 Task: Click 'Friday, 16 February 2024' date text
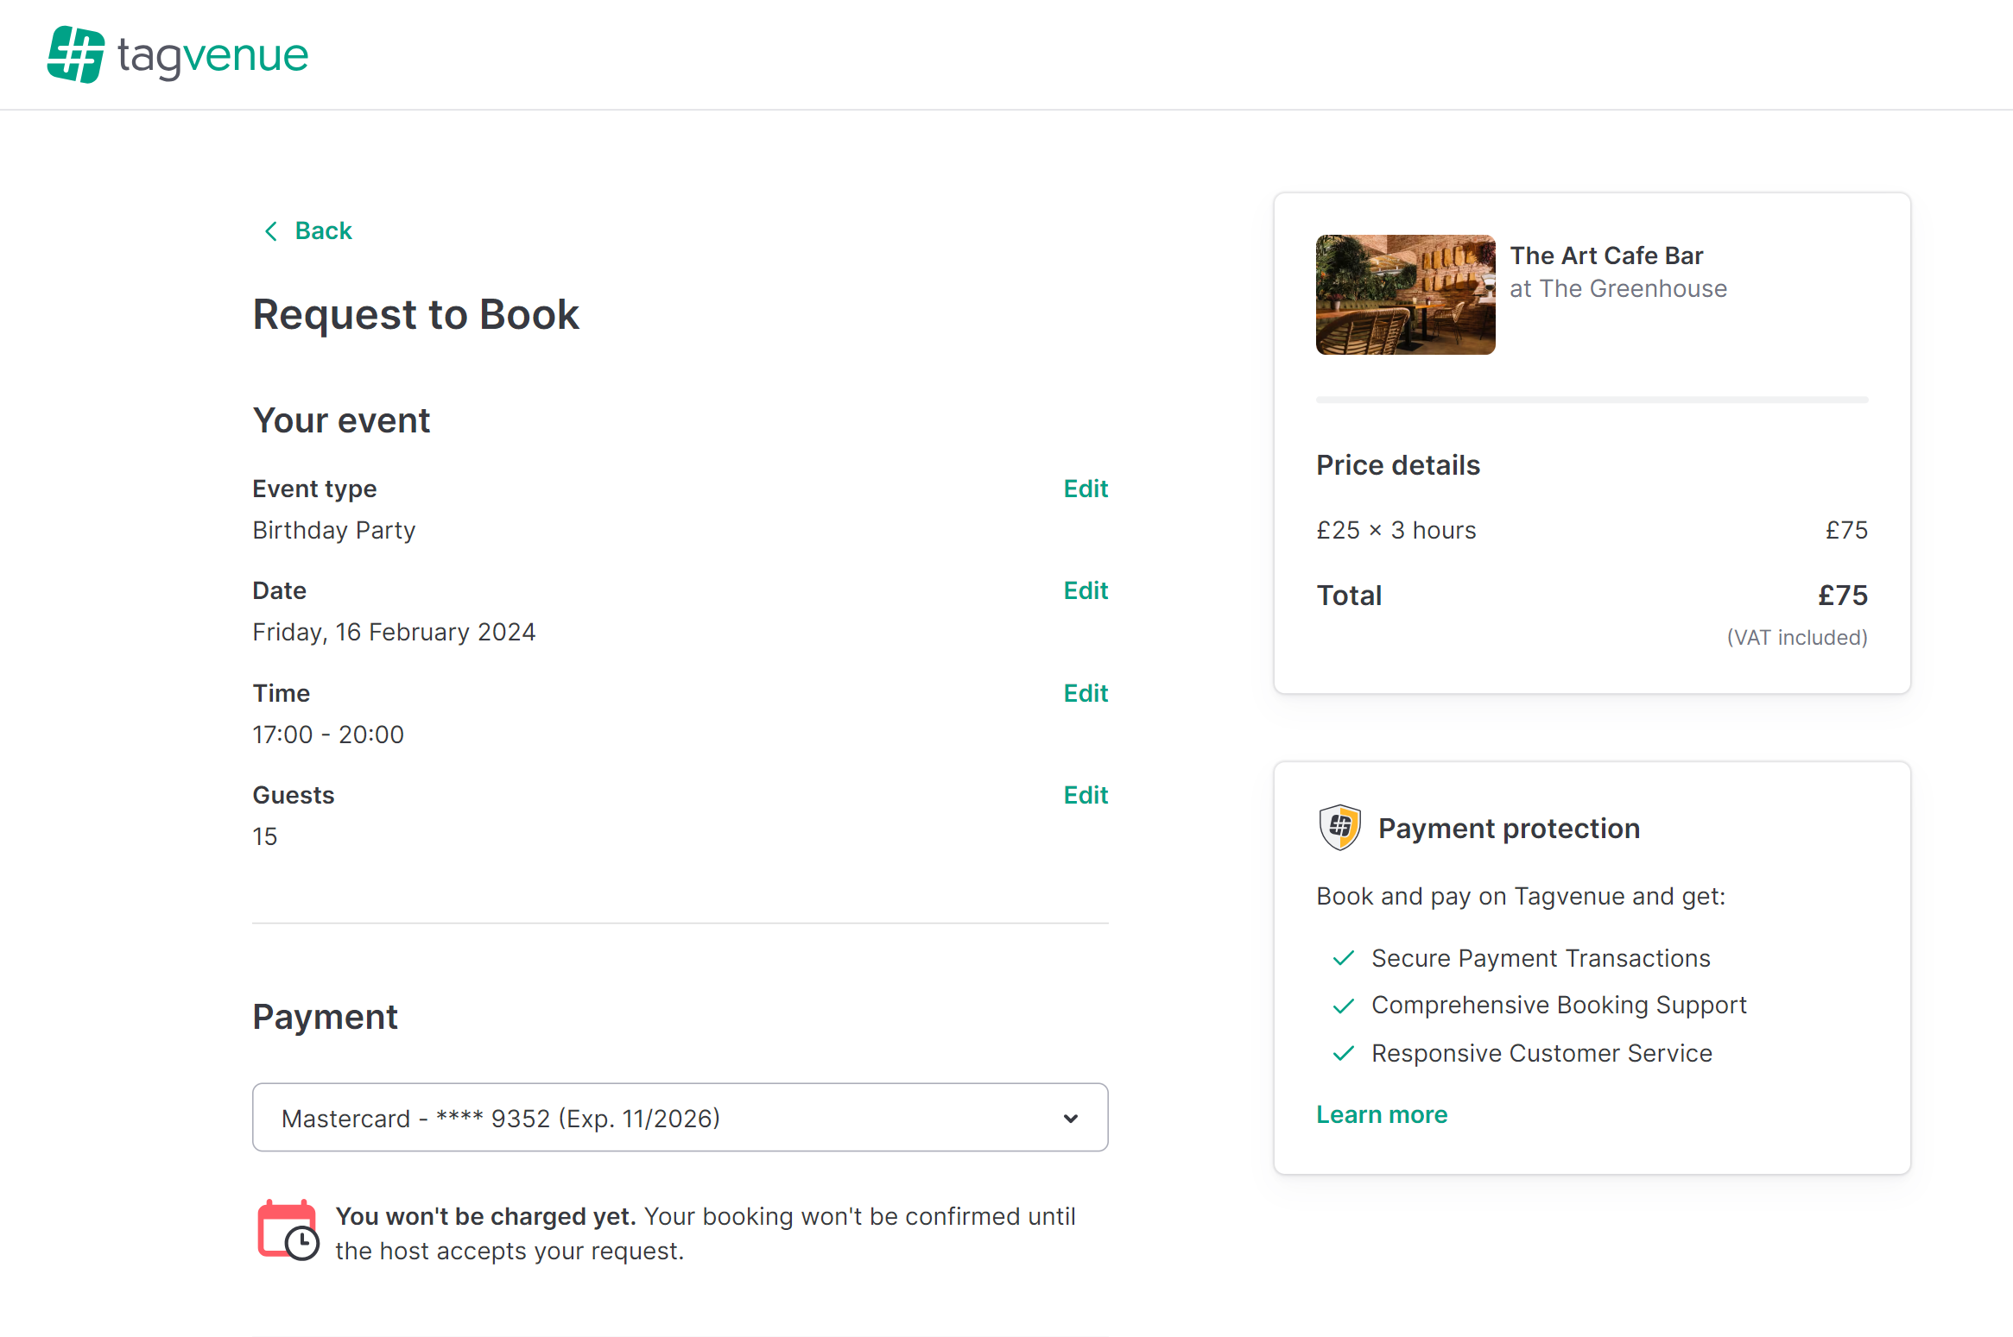pos(393,632)
